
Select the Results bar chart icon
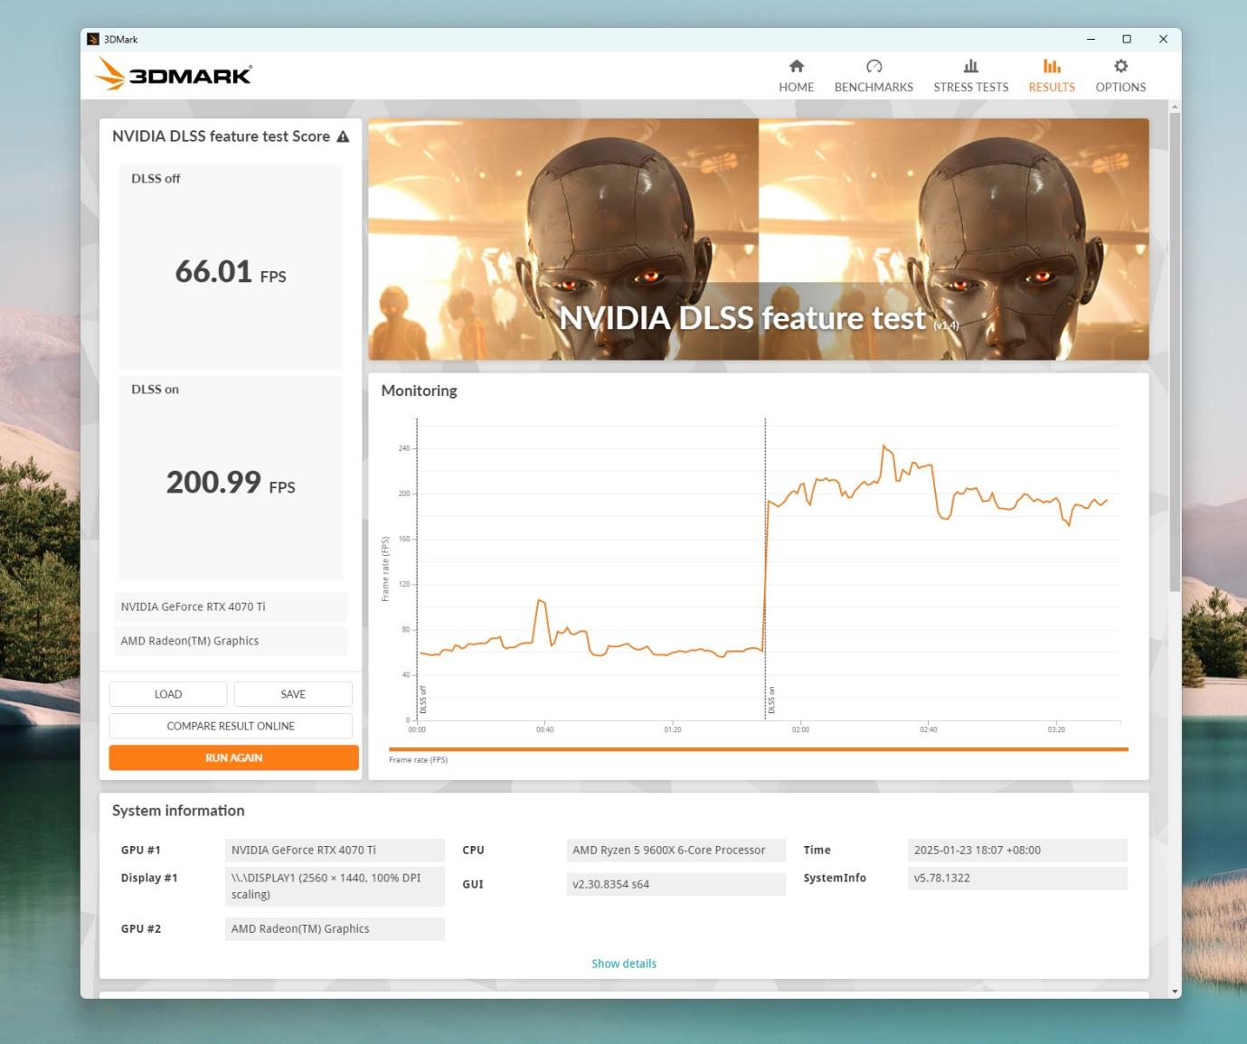1052,66
